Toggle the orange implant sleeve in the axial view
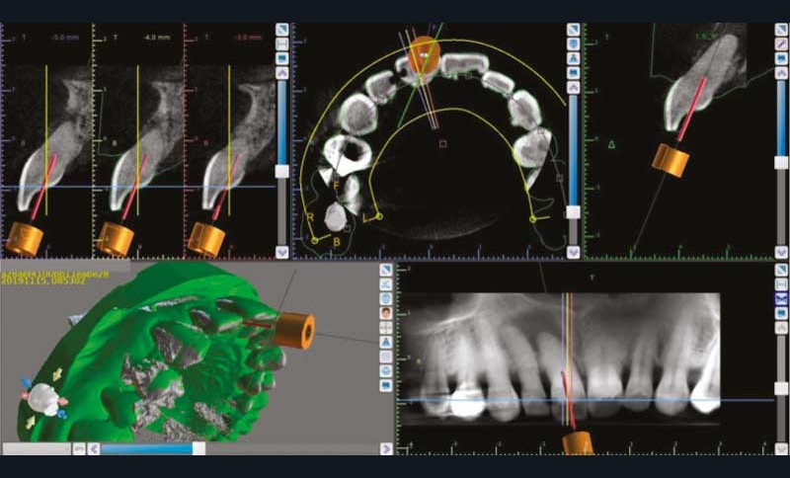 tap(424, 53)
